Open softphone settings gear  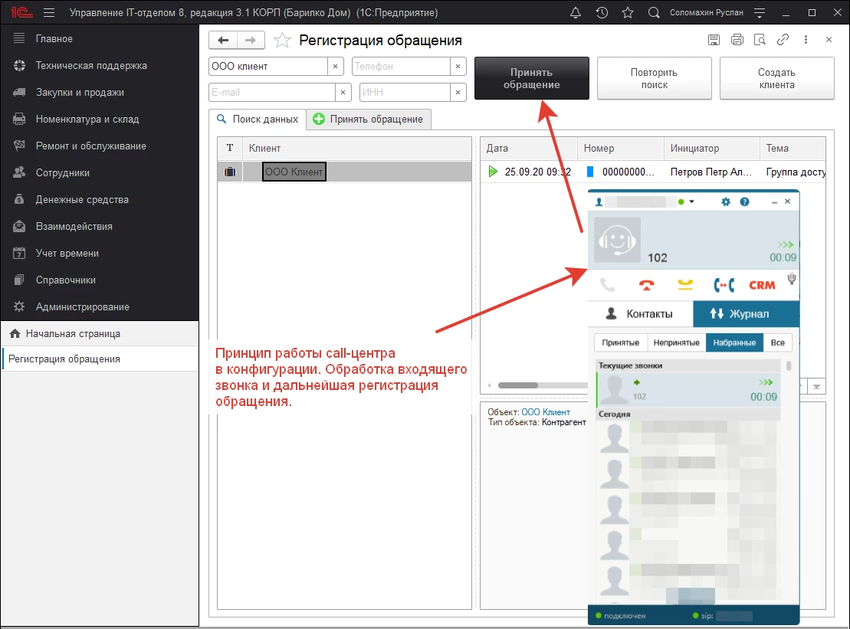point(727,201)
